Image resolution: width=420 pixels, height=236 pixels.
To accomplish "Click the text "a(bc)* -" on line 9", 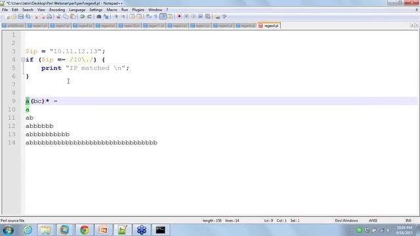I will coord(41,101).
